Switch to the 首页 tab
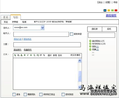The width and height of the screenshot is (119, 98). coord(5,17)
